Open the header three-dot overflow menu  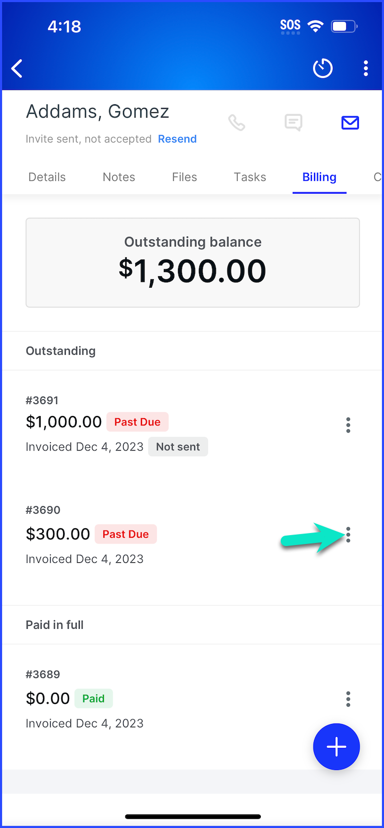click(366, 68)
